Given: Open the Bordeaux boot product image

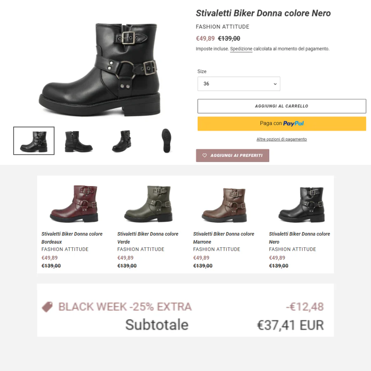Looking at the screenshot, I should coord(74,204).
